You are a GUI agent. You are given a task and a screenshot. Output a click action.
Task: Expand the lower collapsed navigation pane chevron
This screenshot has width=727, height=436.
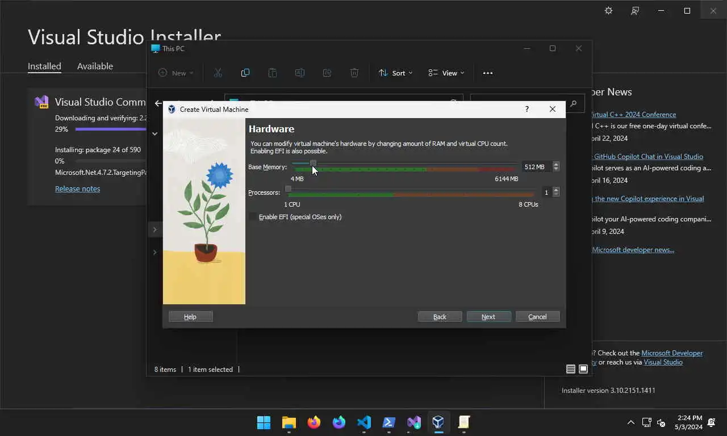click(x=154, y=252)
